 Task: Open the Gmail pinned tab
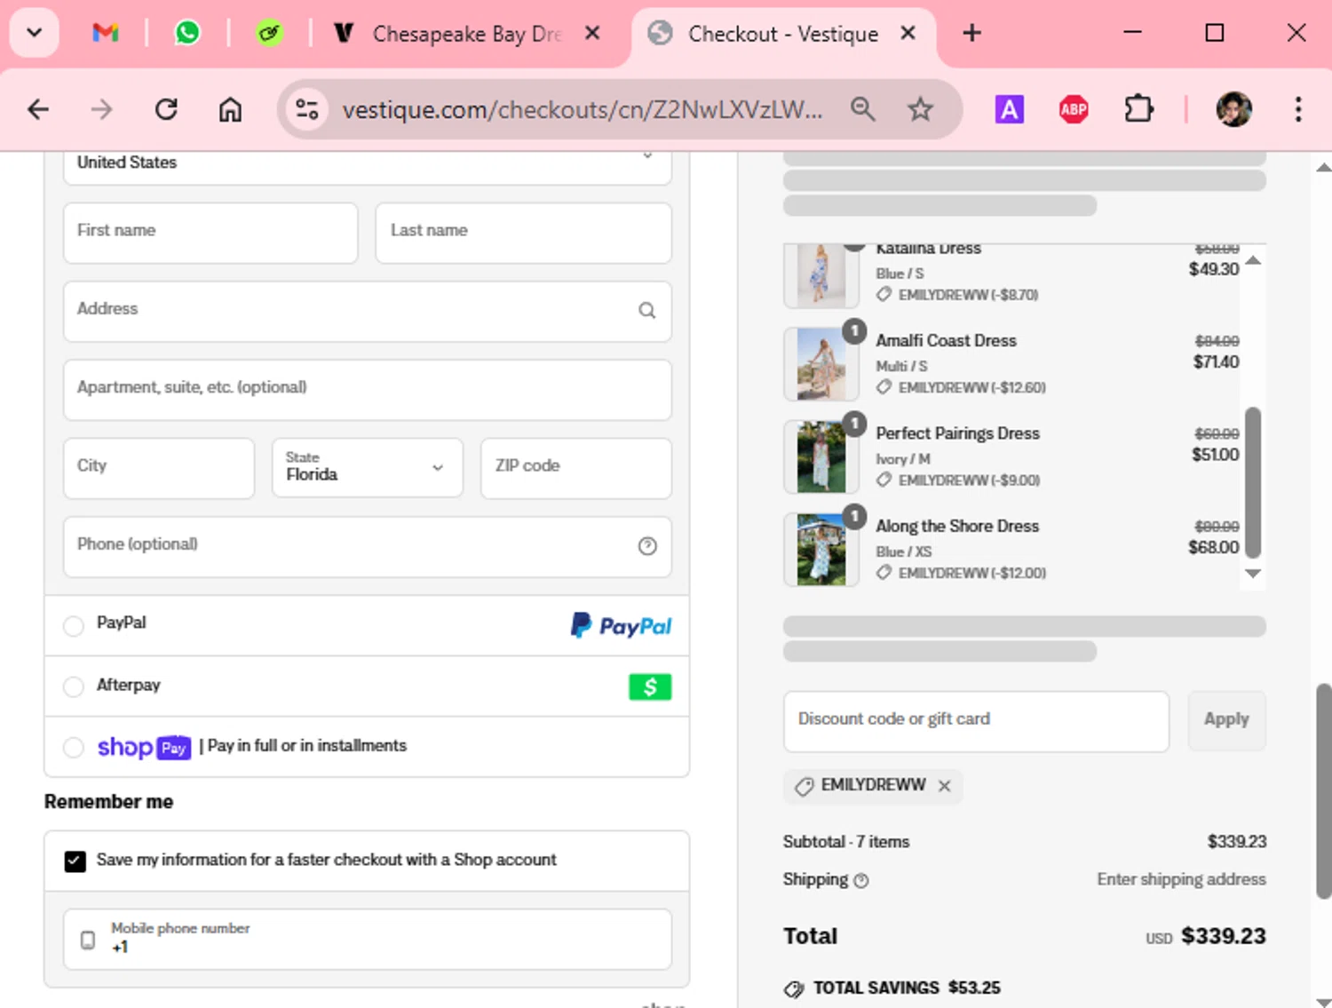click(x=106, y=34)
